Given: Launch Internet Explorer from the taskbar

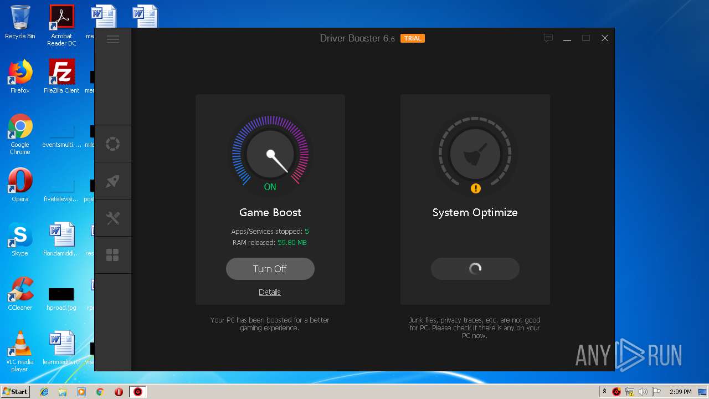Looking at the screenshot, I should [44, 392].
